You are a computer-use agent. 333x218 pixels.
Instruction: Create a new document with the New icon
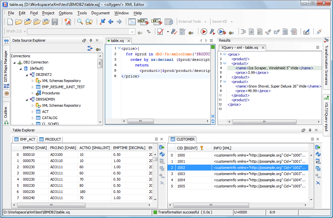coord(10,22)
